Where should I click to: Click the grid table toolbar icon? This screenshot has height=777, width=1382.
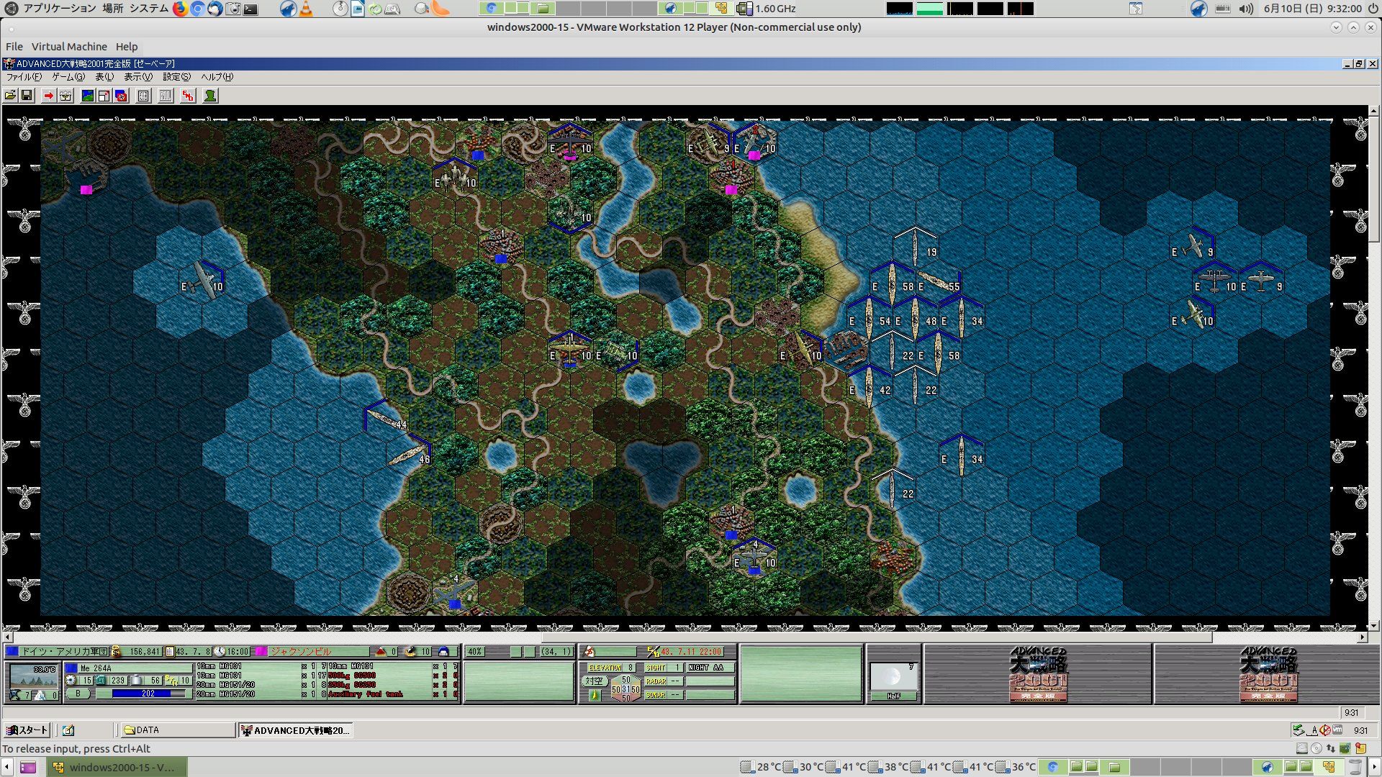click(x=143, y=96)
